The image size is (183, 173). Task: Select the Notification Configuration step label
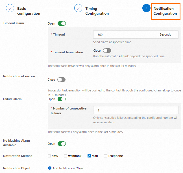pos(165,11)
